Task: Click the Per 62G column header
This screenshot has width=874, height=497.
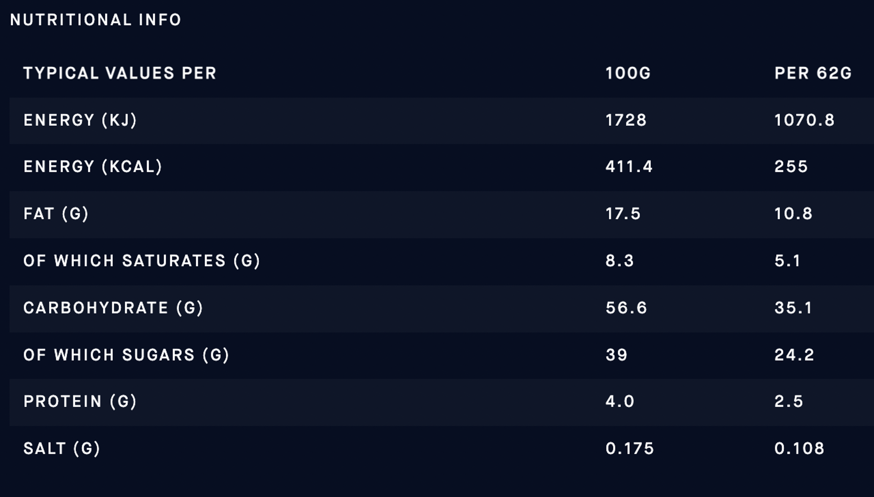Action: point(813,73)
